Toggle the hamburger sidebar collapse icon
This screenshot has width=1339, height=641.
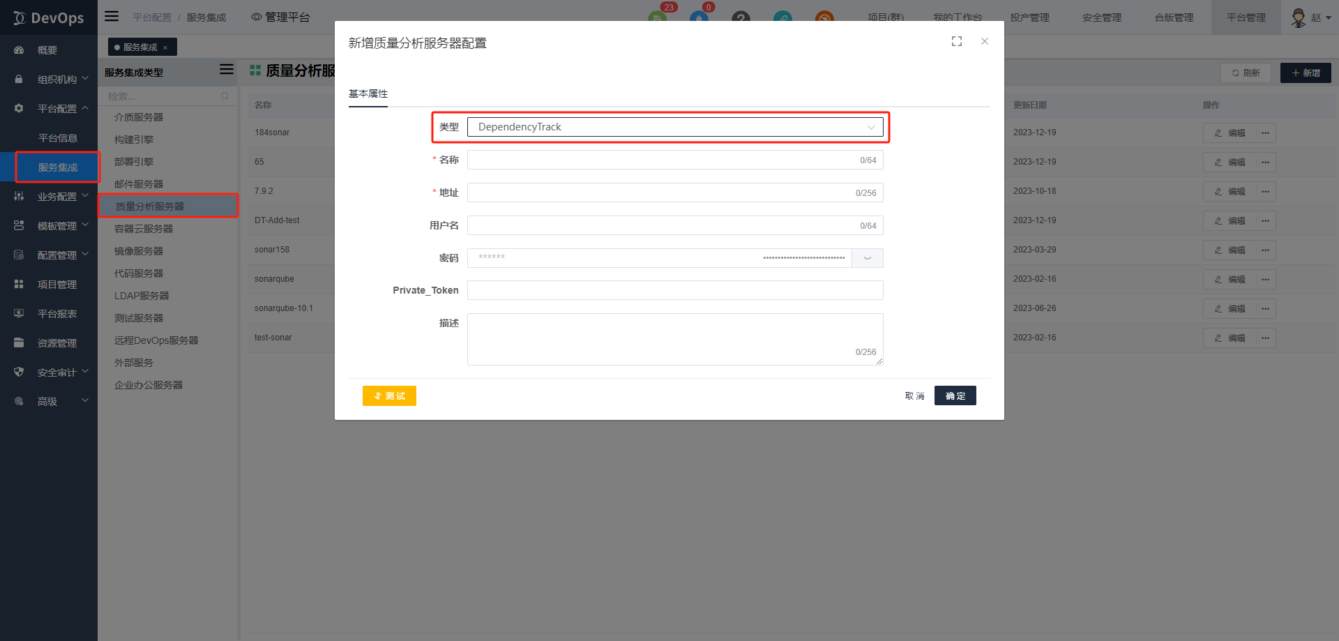(112, 16)
